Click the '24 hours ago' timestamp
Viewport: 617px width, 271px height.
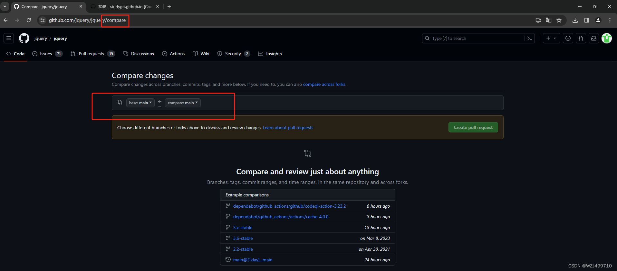(x=377, y=260)
